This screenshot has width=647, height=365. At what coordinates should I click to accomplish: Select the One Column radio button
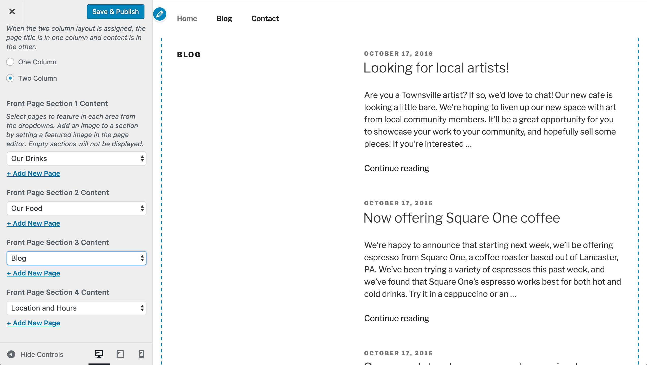point(10,62)
